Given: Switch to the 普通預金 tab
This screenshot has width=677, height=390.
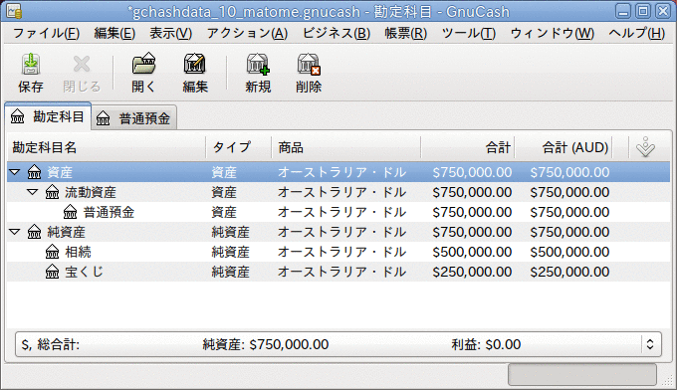Looking at the screenshot, I should click(133, 118).
